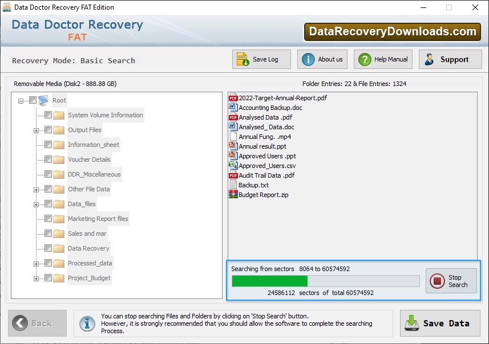Image resolution: width=489 pixels, height=344 pixels.
Task: Select the Data Recovery folder label
Action: coord(88,248)
